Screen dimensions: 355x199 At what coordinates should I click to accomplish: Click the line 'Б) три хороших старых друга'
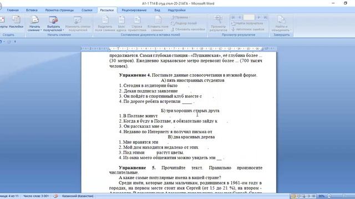(190, 111)
